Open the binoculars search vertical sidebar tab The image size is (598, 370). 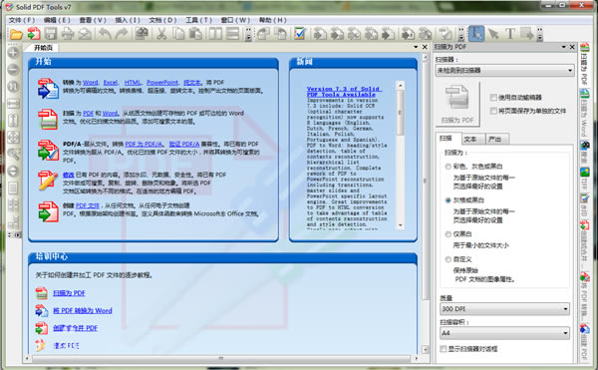[x=584, y=152]
